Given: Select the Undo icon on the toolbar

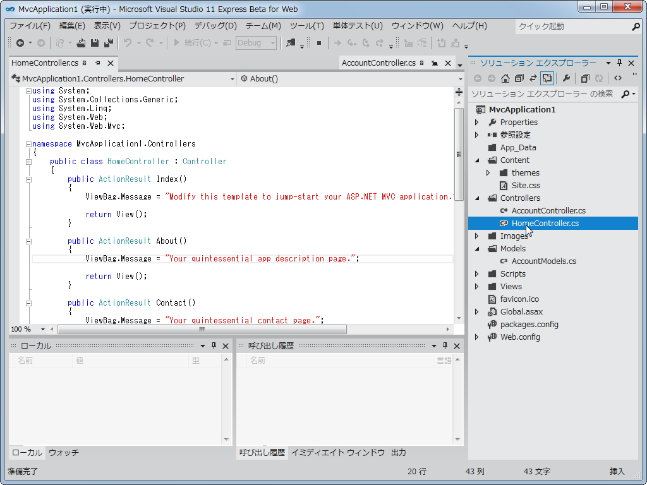Looking at the screenshot, I should pos(128,43).
